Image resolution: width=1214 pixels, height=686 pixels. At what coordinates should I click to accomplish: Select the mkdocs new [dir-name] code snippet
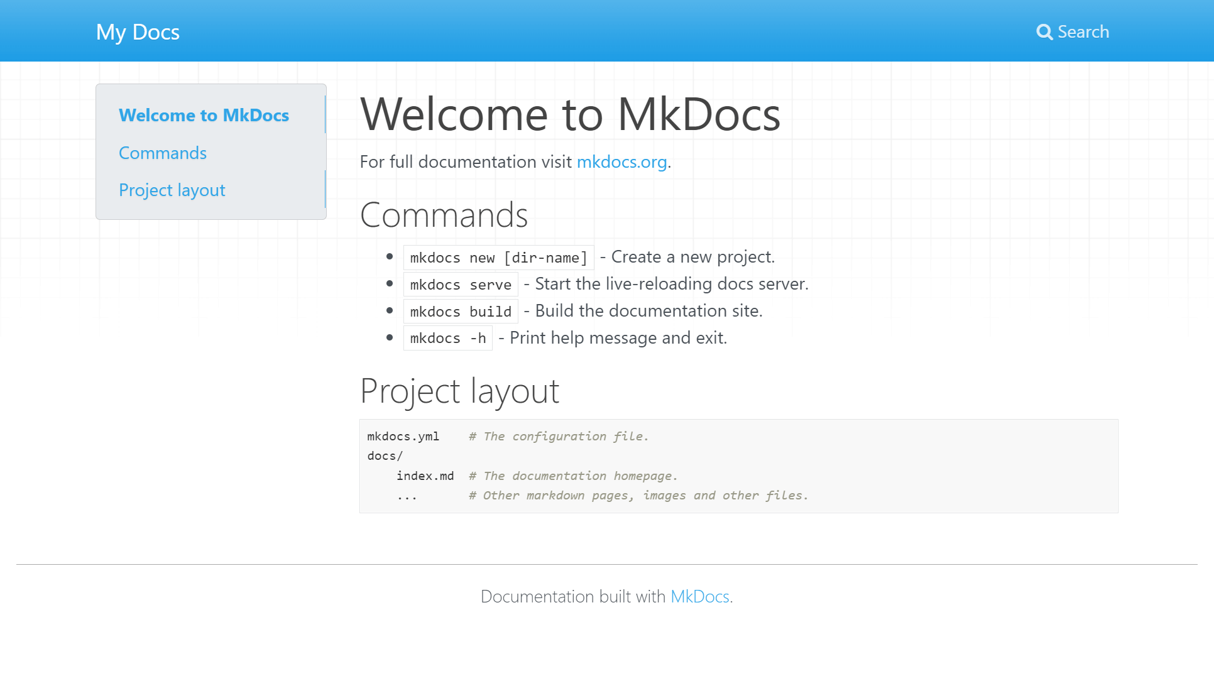pos(498,258)
